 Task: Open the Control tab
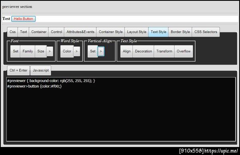(x=56, y=32)
